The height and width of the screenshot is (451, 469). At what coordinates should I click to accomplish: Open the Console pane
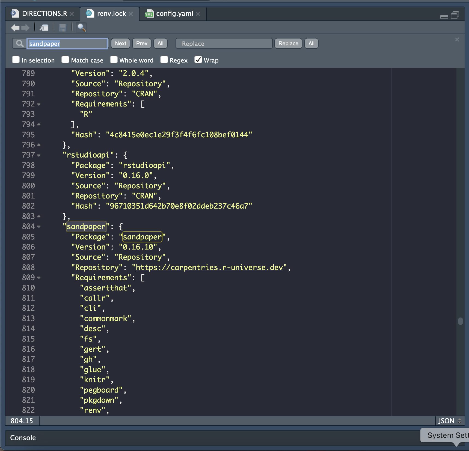tap(23, 438)
